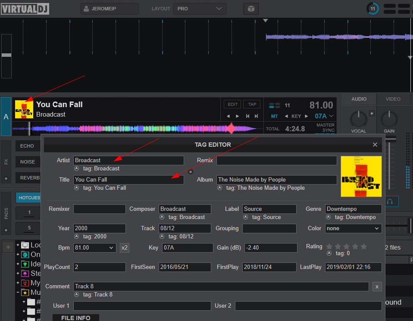
Task: Click the skip back arrow beside EDIT
Action: tap(228, 116)
